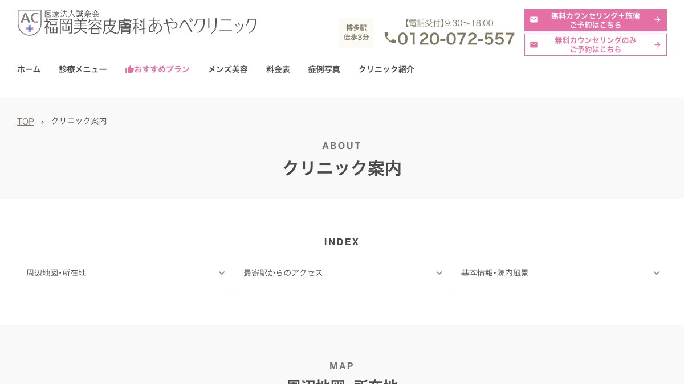Expand 基本情報・院内風景 index chevron
The image size is (684, 384).
pos(657,273)
